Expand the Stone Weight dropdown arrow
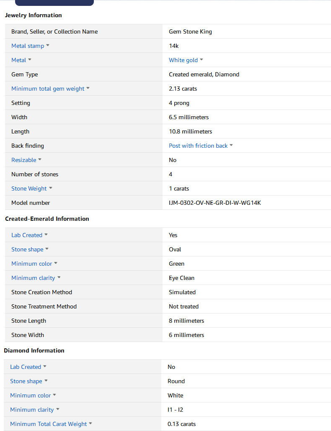Screen dimensions: 331x431 51,188
